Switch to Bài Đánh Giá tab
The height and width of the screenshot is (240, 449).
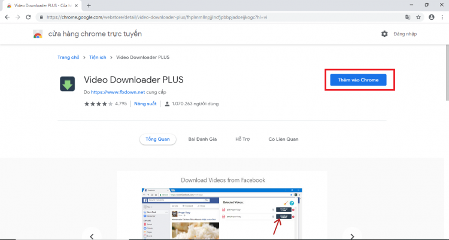[x=202, y=139]
